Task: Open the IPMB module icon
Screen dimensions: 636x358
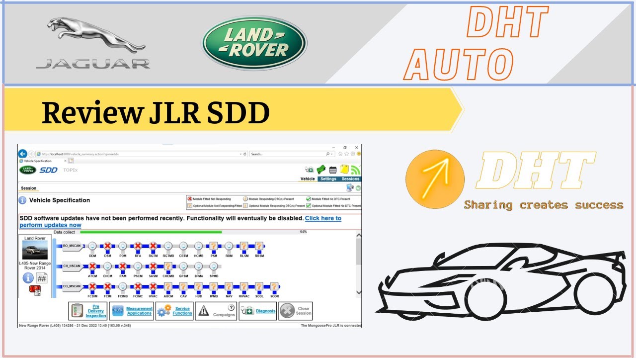Action: point(214,286)
